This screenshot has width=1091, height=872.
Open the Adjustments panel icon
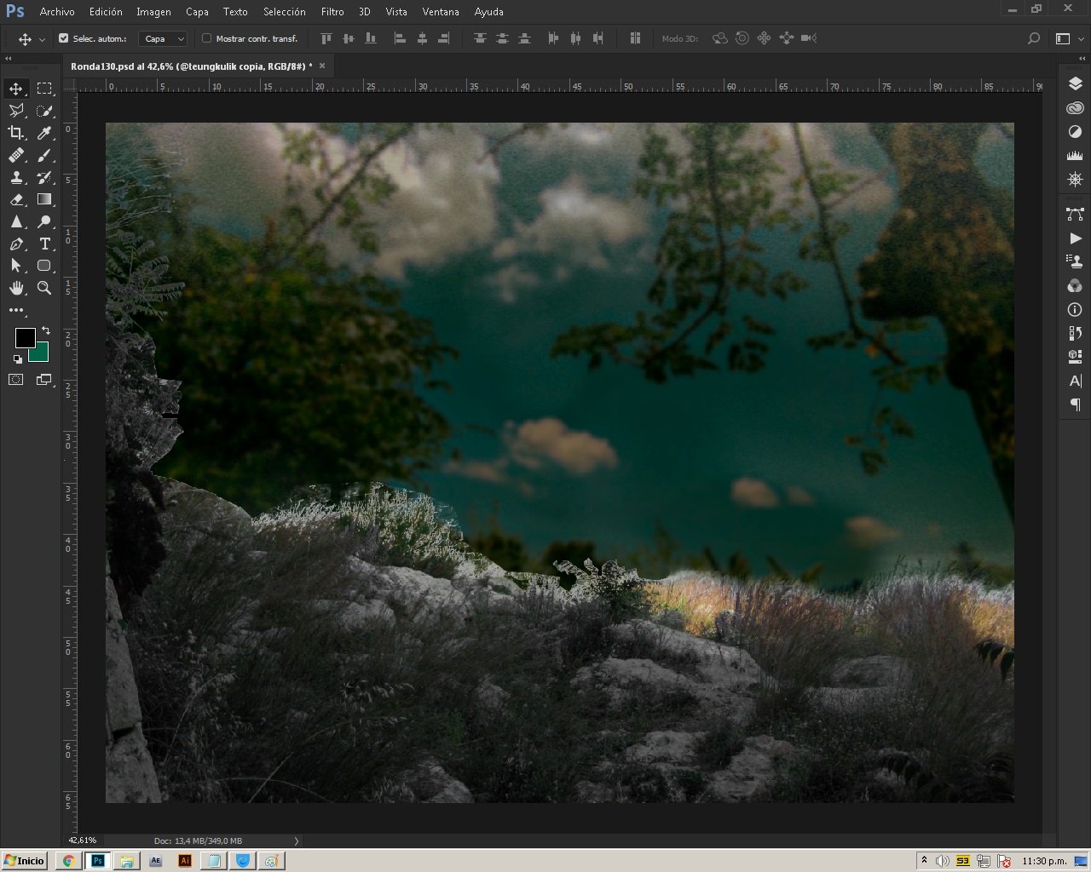click(x=1075, y=132)
